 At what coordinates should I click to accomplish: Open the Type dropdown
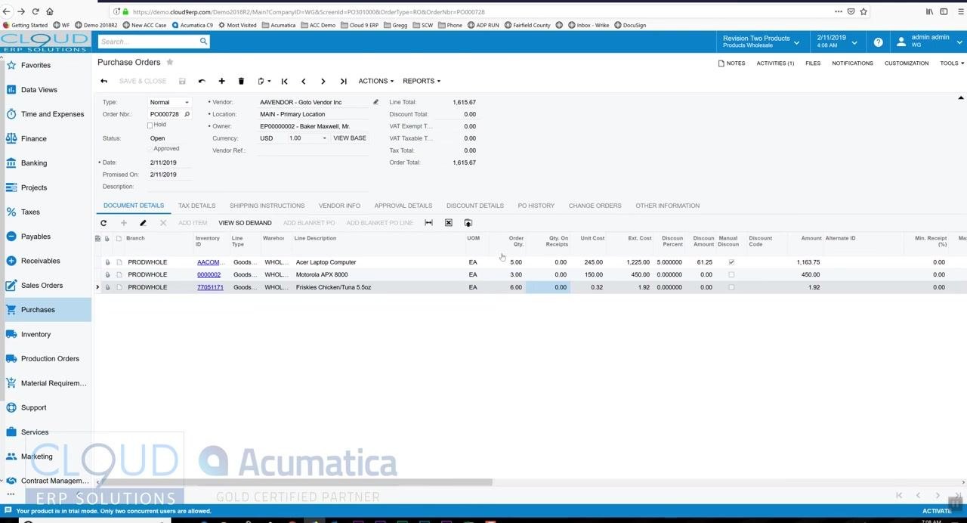(x=187, y=102)
